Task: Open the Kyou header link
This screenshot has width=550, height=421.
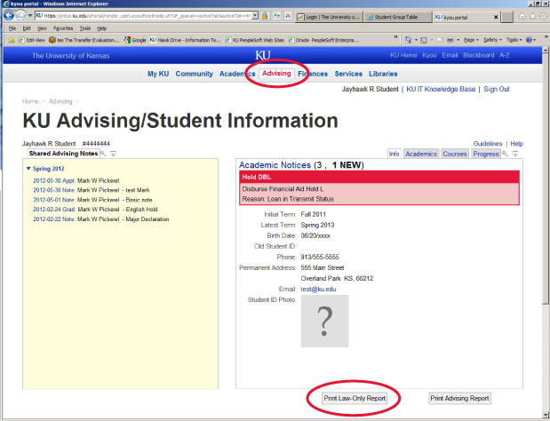Action: tap(429, 55)
